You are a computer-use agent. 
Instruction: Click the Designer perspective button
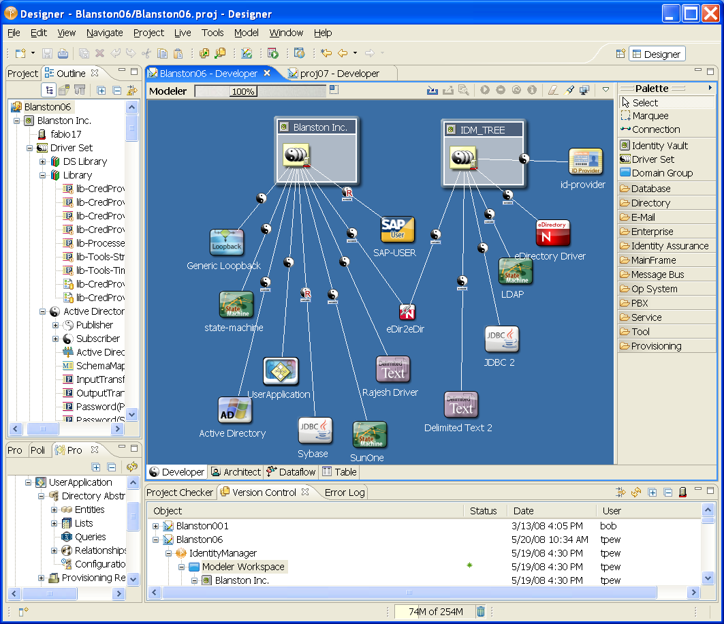(x=656, y=54)
